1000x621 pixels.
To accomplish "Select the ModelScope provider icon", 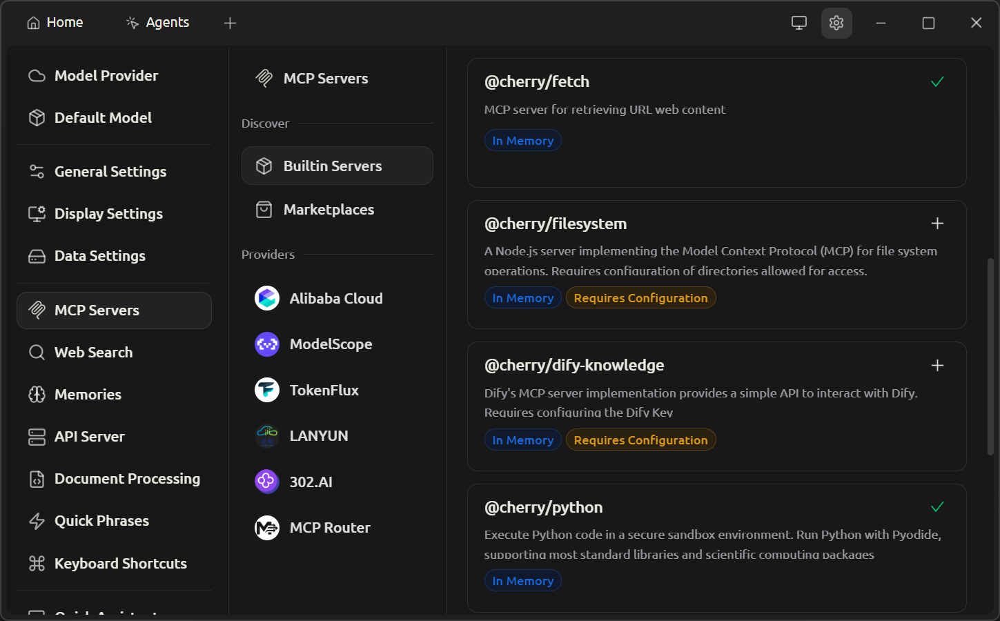I will 267,344.
